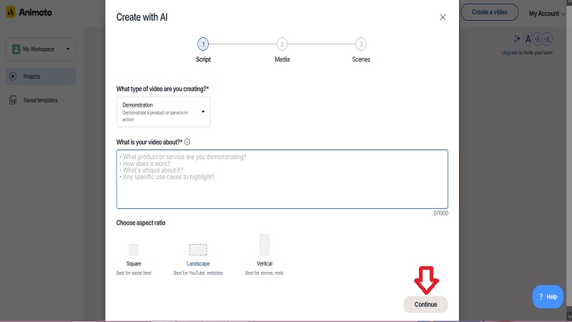Open the My Account menu
Screen dimensions: 572x322
pos(547,13)
